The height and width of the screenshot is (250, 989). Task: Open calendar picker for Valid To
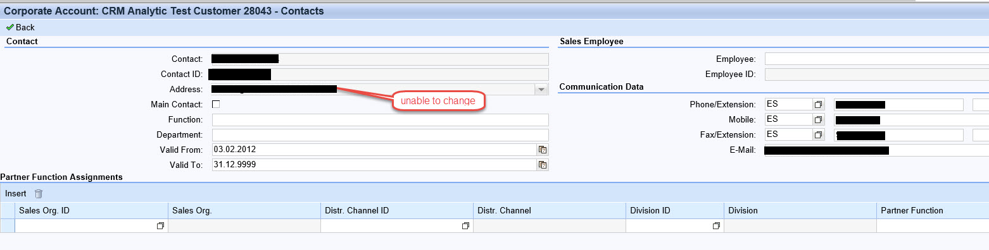pyautogui.click(x=543, y=165)
